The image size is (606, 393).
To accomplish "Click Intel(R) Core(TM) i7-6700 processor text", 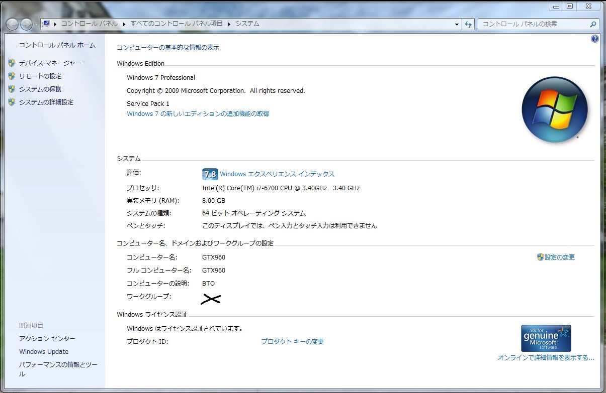I will [281, 188].
